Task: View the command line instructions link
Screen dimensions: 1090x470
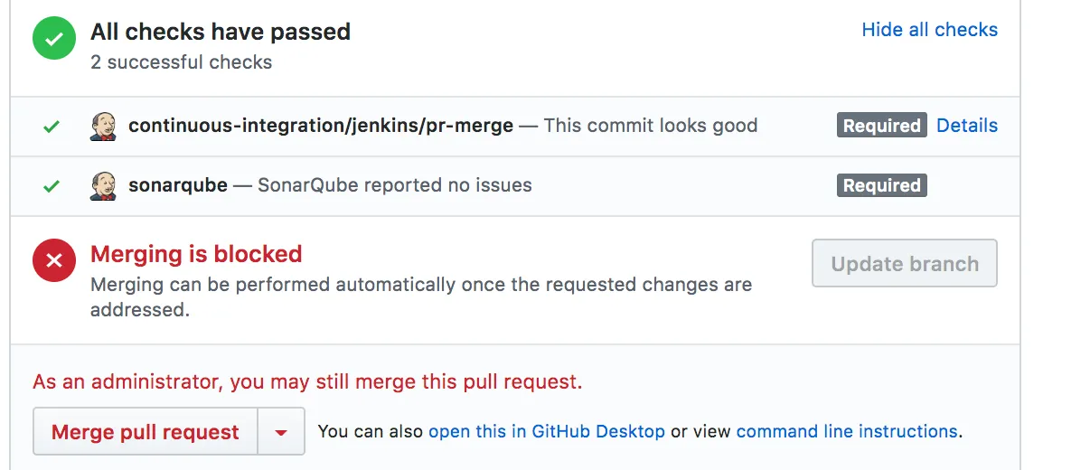Action: pos(847,432)
